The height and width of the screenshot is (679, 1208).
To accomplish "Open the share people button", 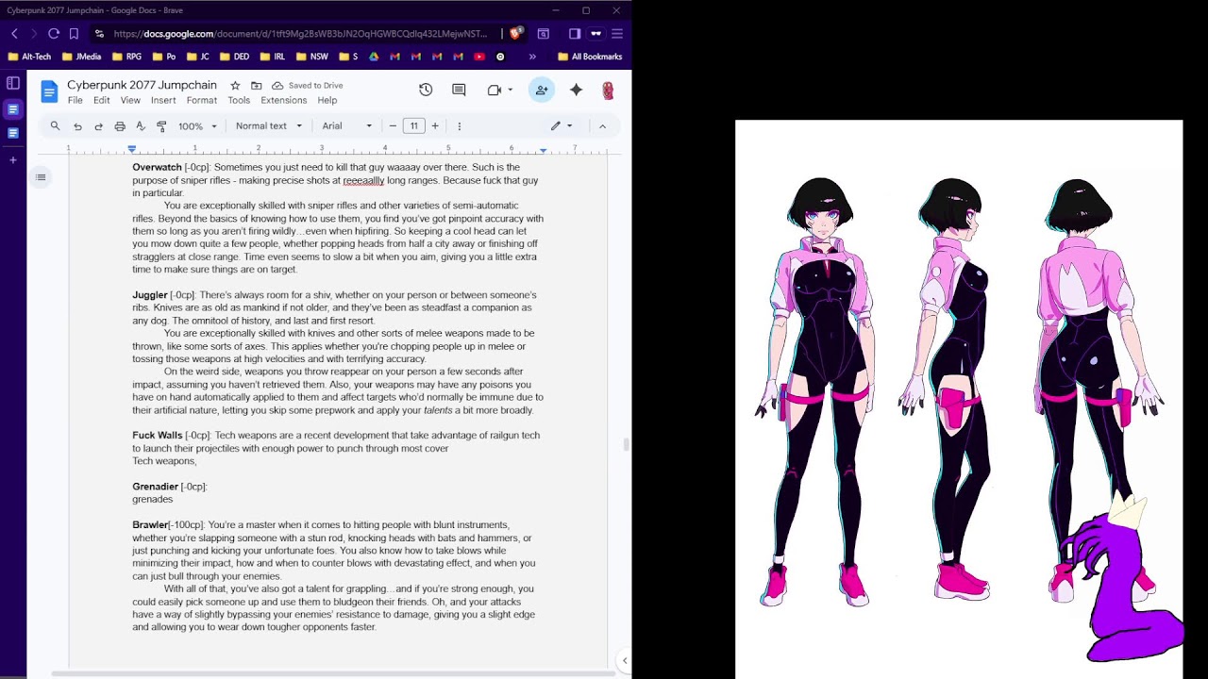I will click(542, 90).
